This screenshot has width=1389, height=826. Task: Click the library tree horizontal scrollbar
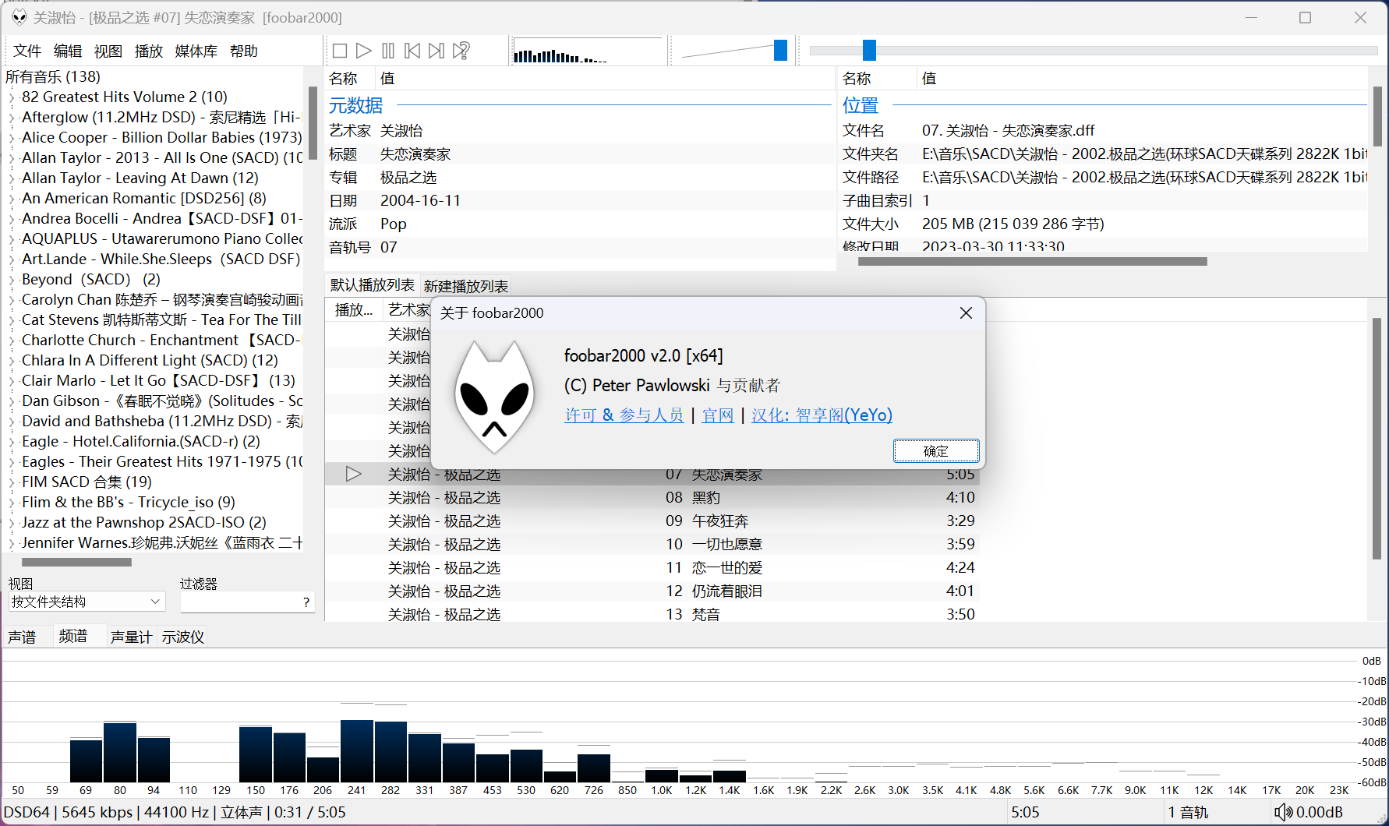76,562
